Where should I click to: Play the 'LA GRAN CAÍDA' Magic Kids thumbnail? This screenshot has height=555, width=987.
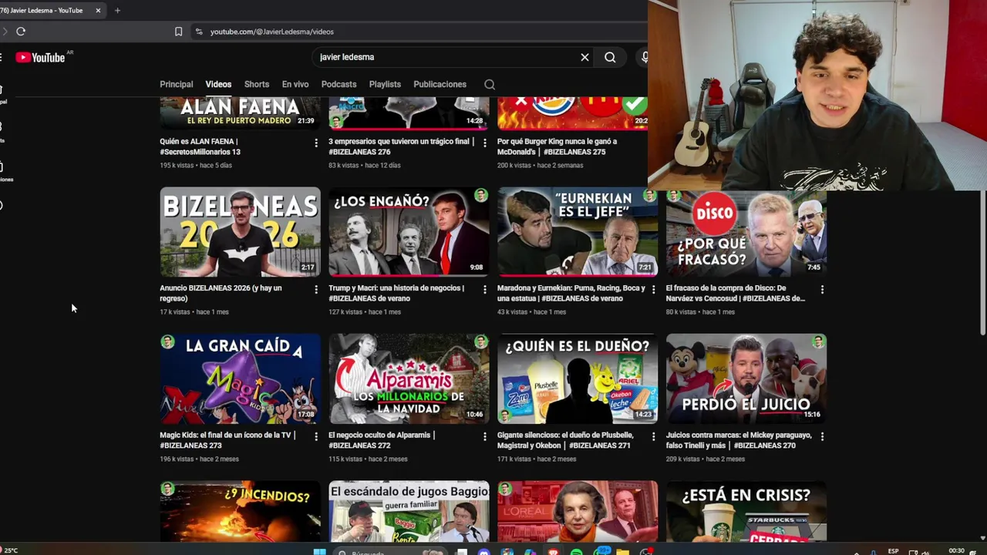(240, 378)
